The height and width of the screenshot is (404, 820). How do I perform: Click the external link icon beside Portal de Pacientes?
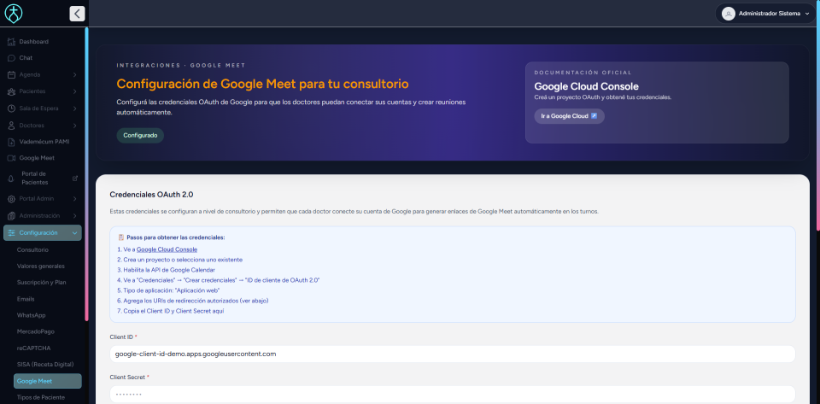(75, 179)
